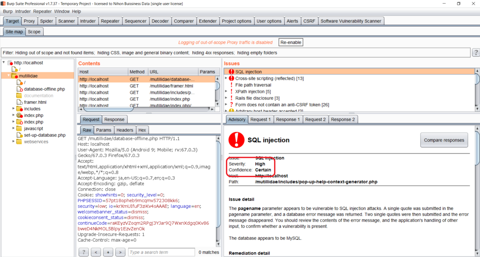Click the XPath injection exclamation icon

231,92
